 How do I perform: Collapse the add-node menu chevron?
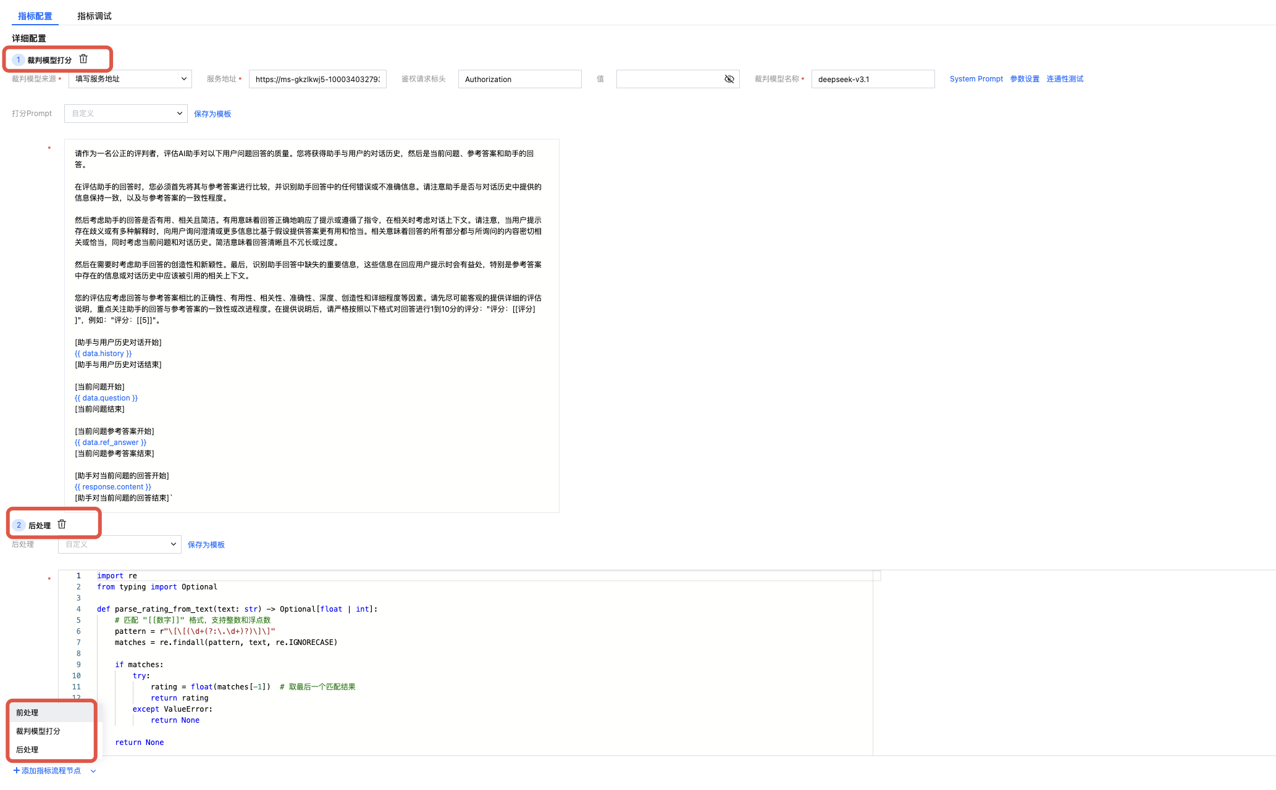[93, 771]
